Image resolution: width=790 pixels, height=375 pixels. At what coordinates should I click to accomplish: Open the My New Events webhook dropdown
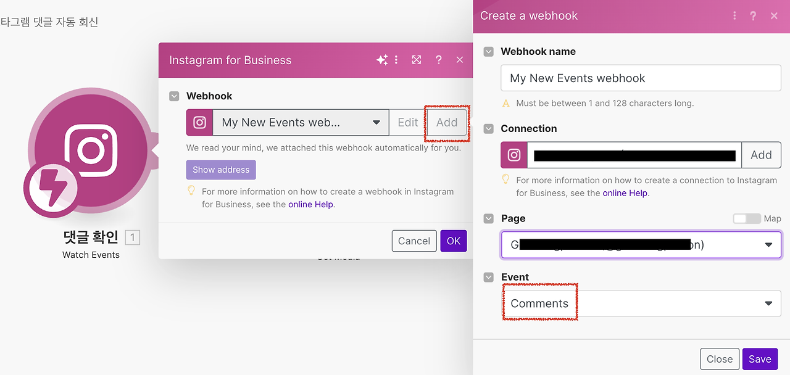(301, 123)
